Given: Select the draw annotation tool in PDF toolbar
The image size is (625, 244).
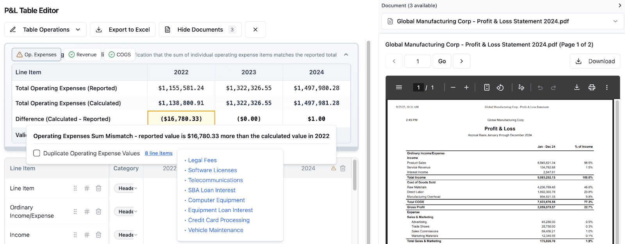Looking at the screenshot, I should click(x=521, y=88).
